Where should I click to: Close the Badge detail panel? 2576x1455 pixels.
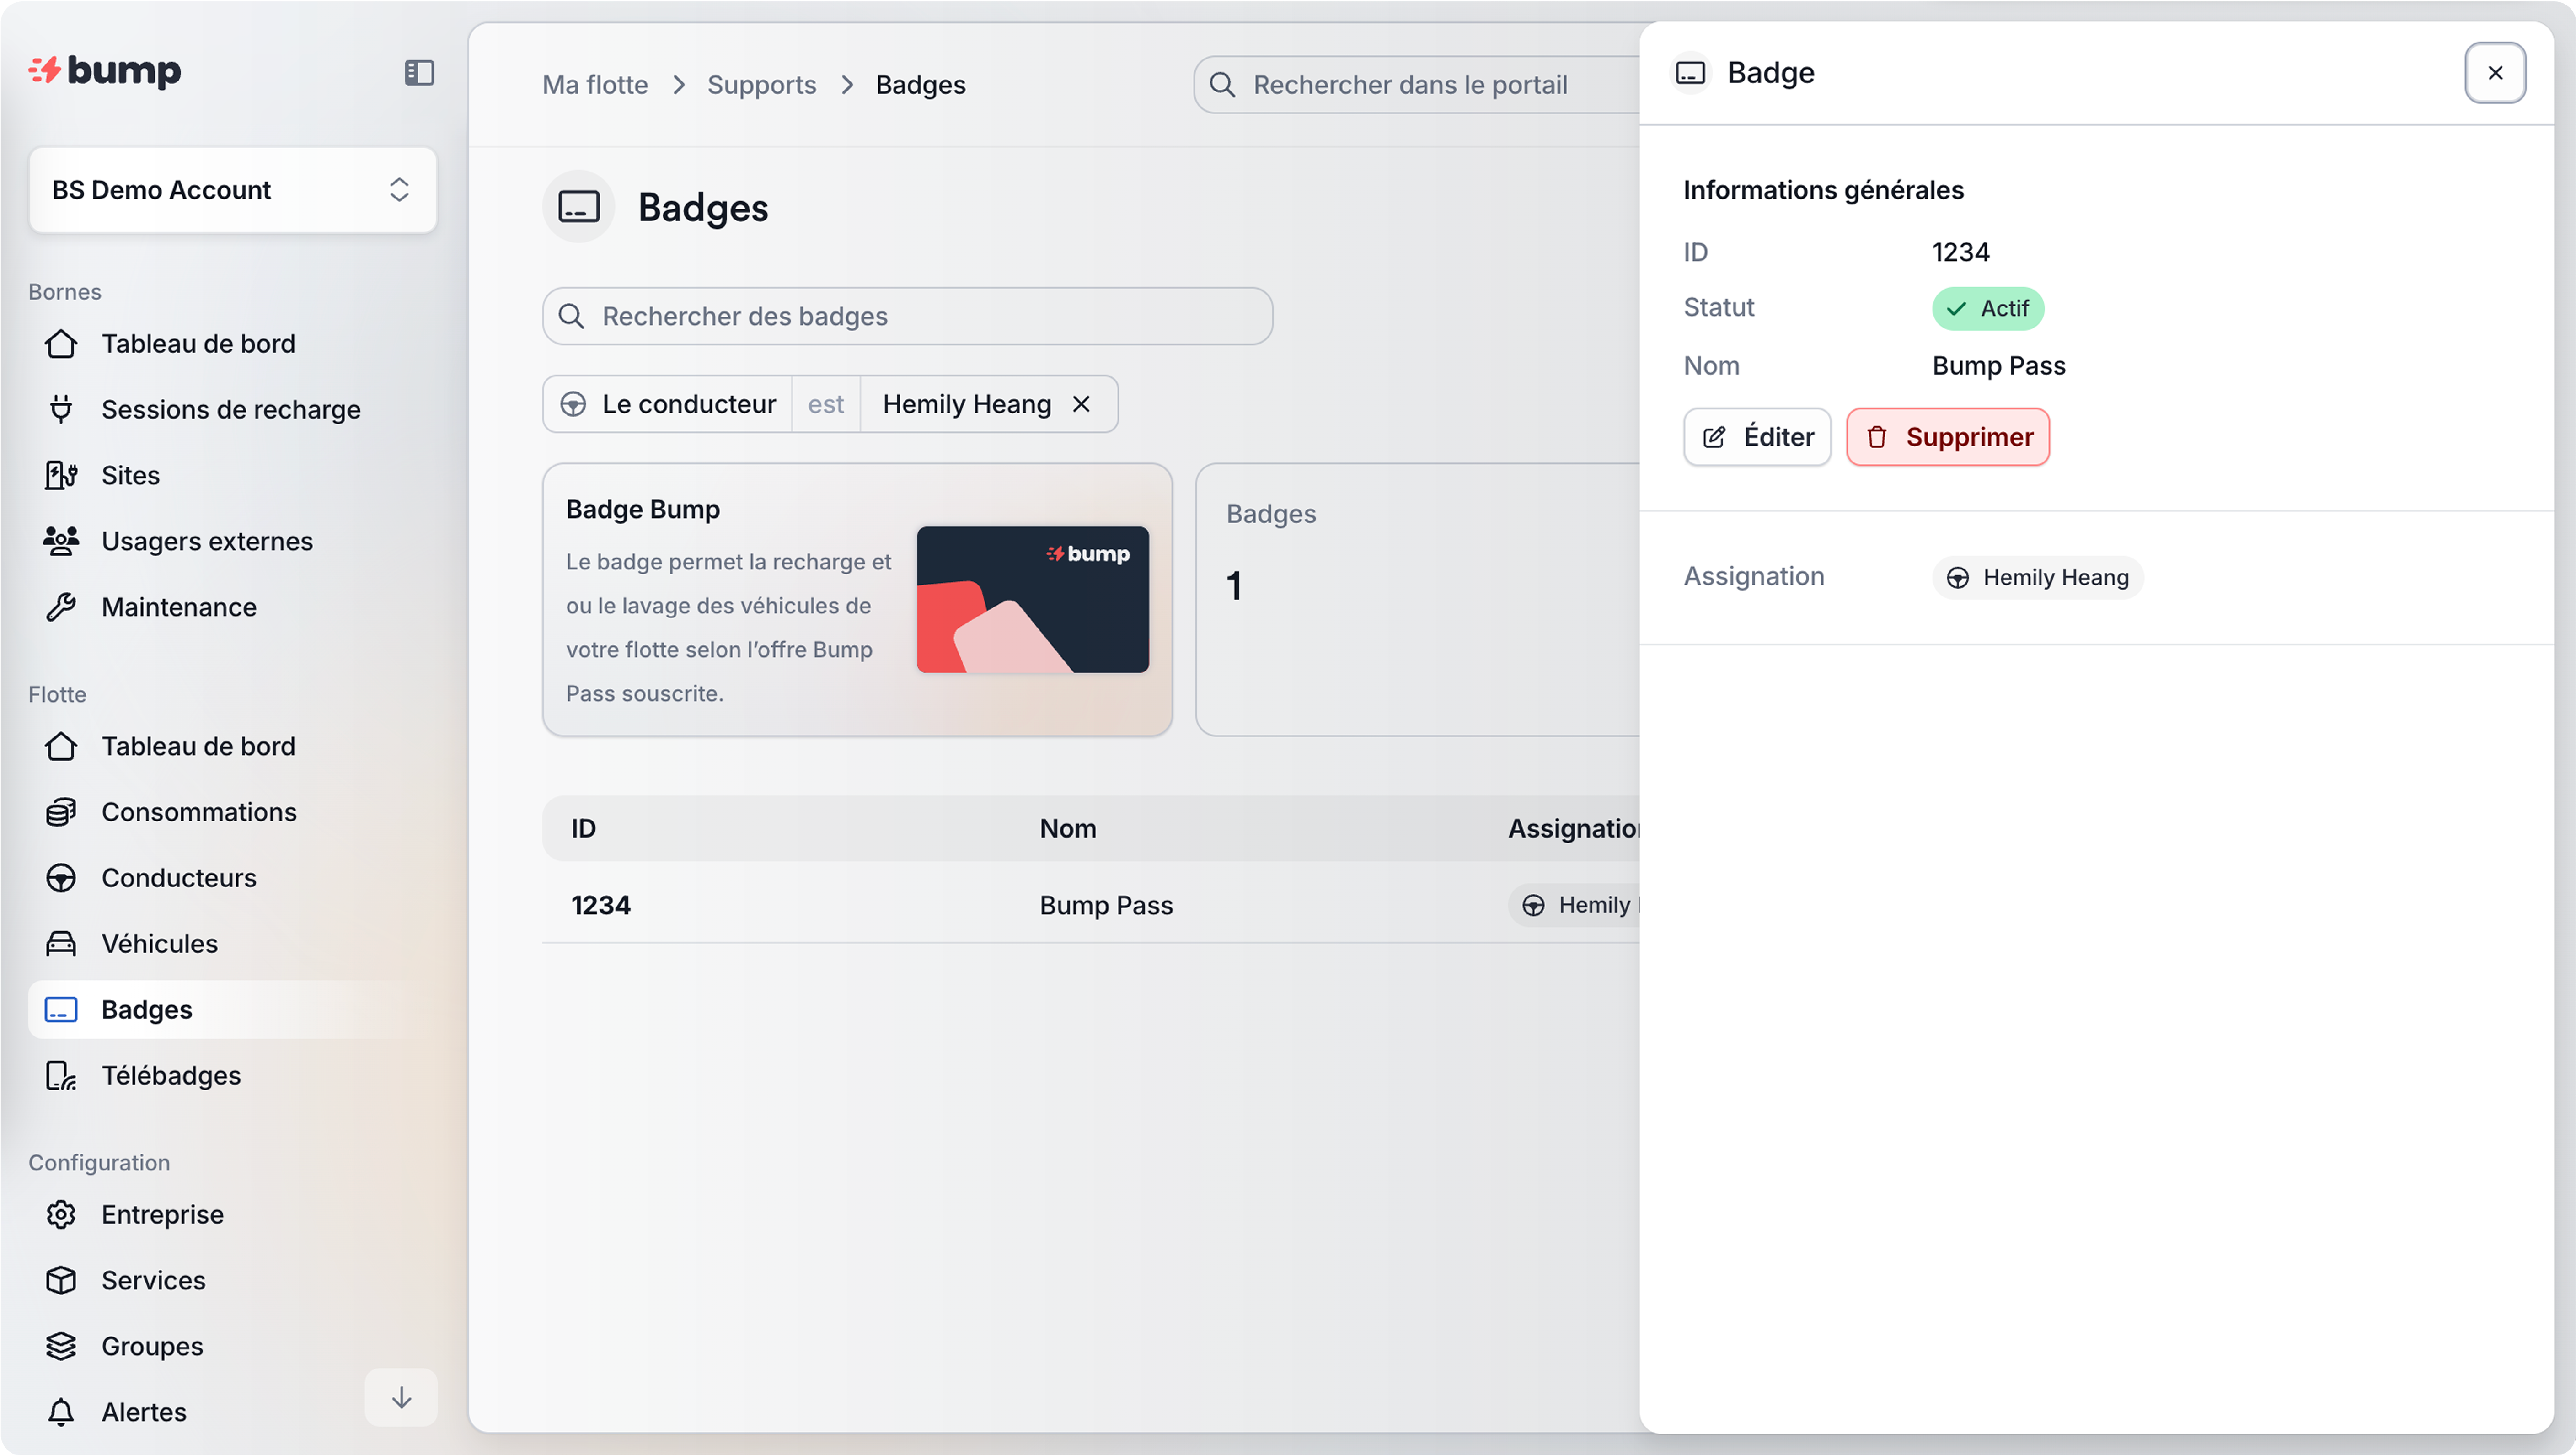click(x=2494, y=73)
